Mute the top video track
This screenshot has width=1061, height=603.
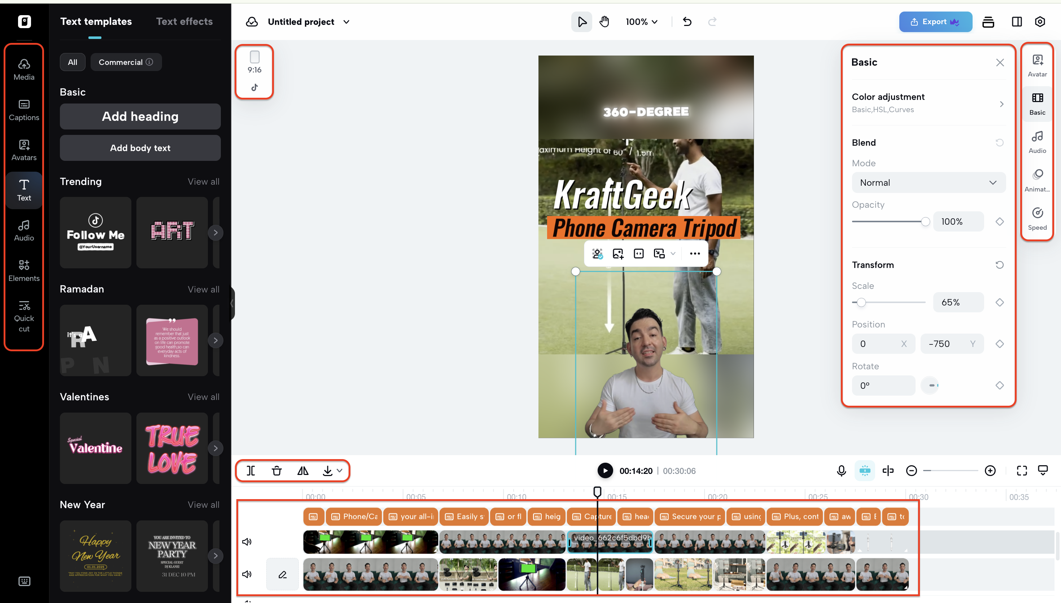247,541
